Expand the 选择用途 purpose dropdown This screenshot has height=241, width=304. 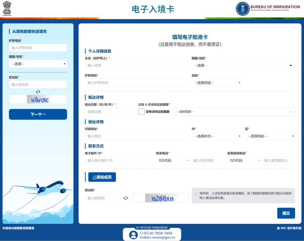tap(216, 83)
